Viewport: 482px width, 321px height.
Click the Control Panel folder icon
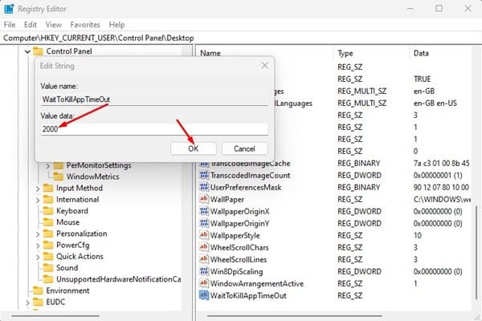pyautogui.click(x=38, y=51)
